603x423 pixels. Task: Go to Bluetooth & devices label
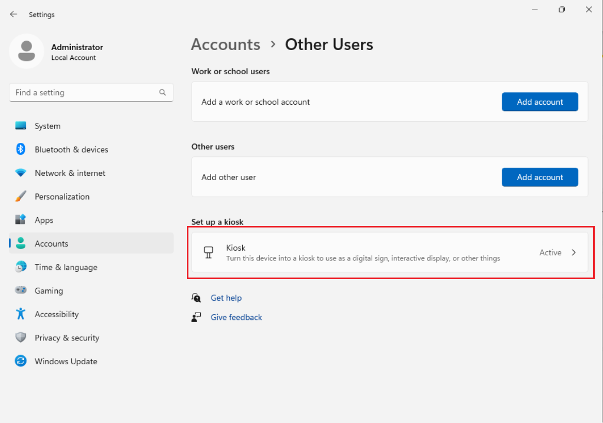point(72,150)
